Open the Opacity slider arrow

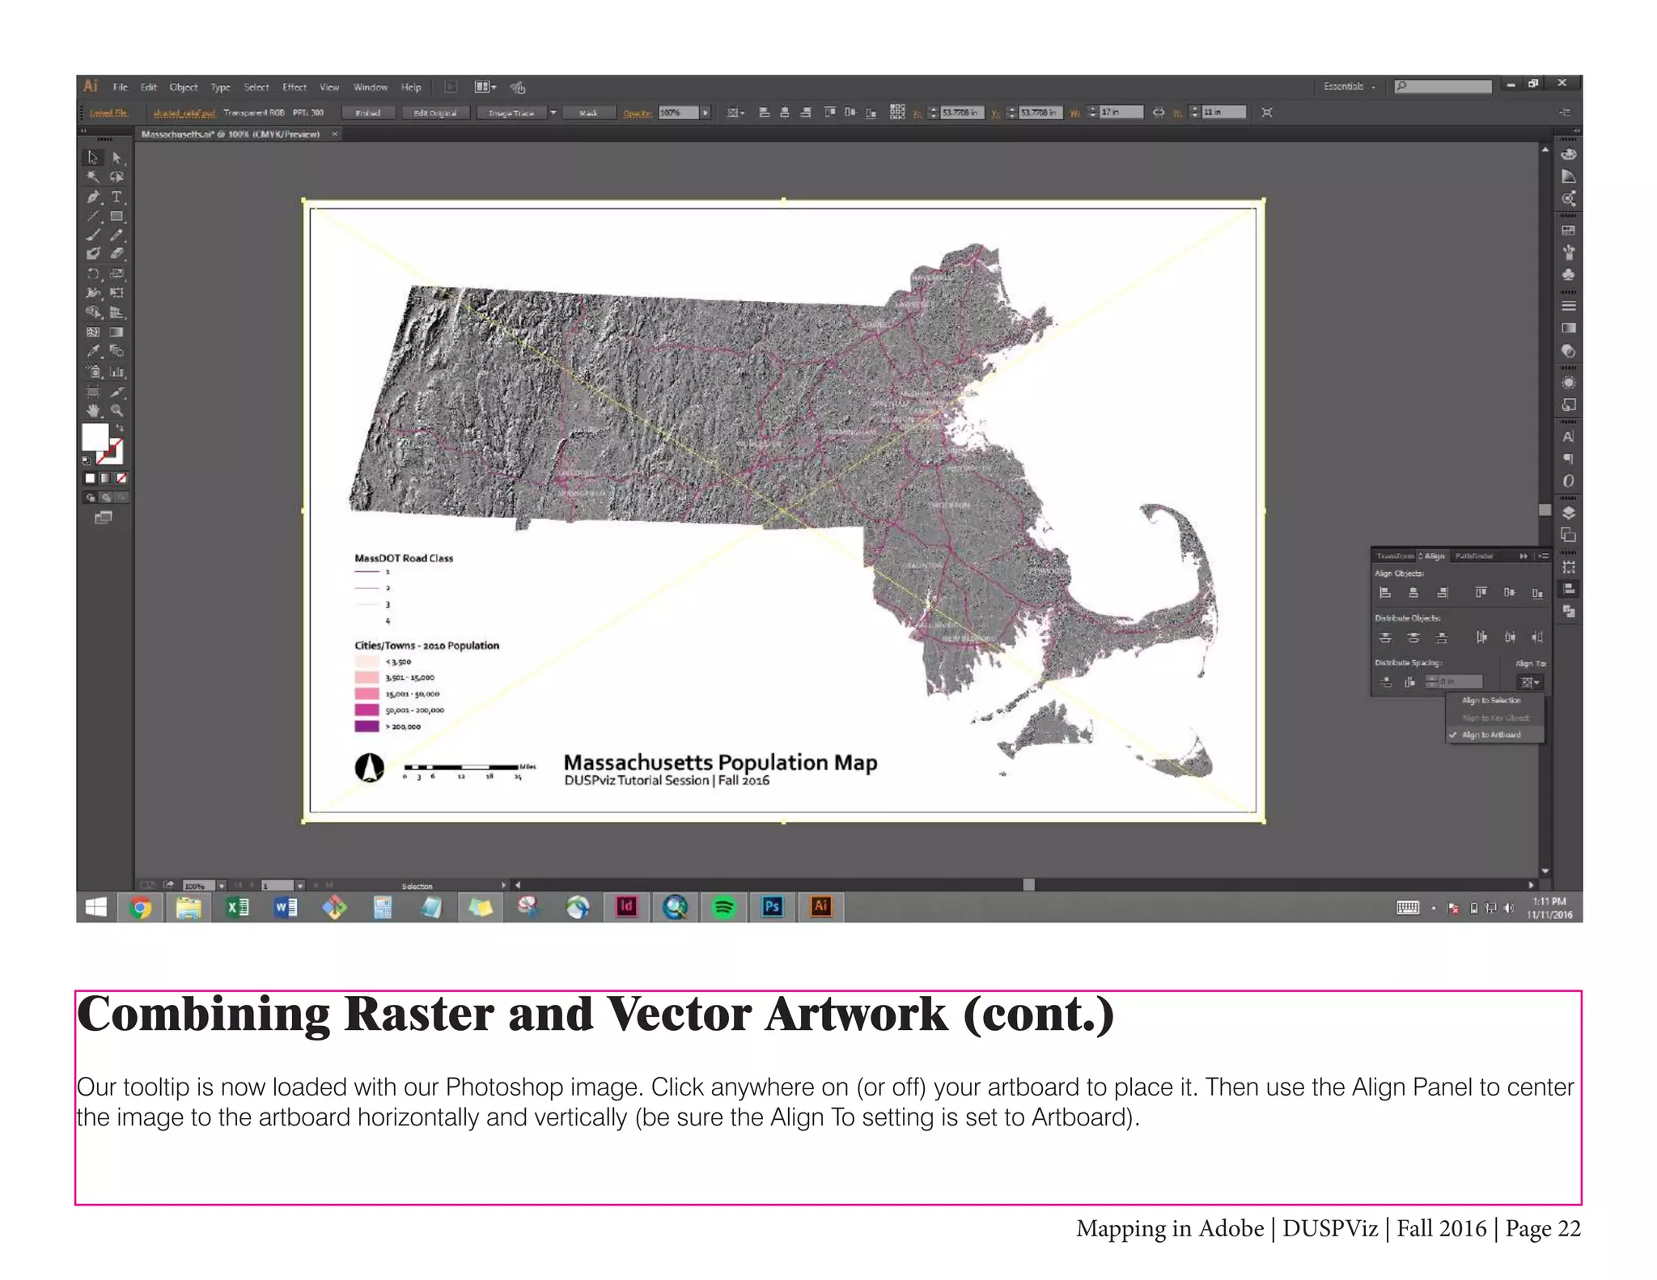tap(705, 112)
